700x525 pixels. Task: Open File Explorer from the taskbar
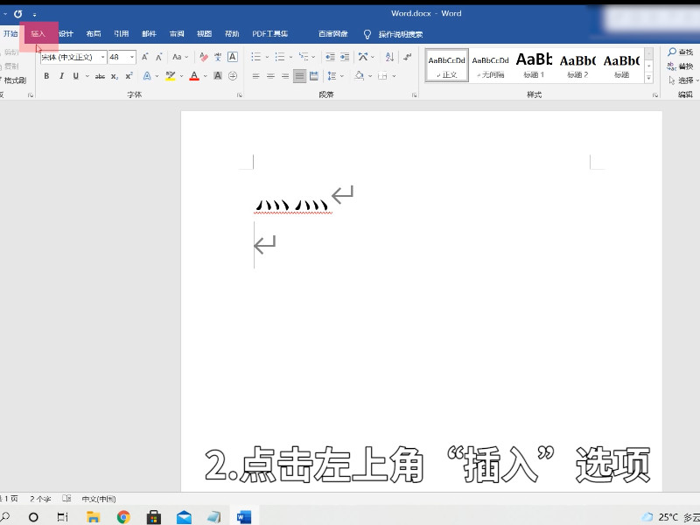94,517
